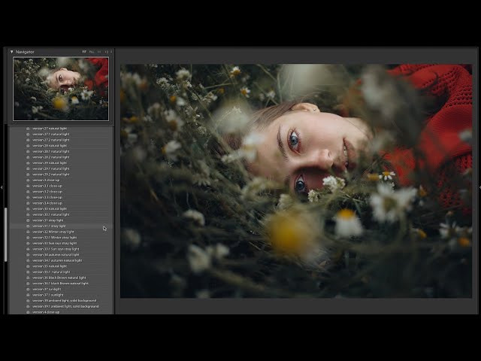This screenshot has width=481, height=361.
Task: Hide the left panel with edge arrow
Action: click(2, 187)
